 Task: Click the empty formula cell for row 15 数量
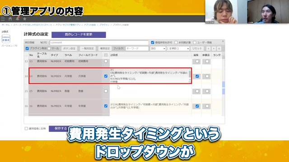[x=150, y=91]
